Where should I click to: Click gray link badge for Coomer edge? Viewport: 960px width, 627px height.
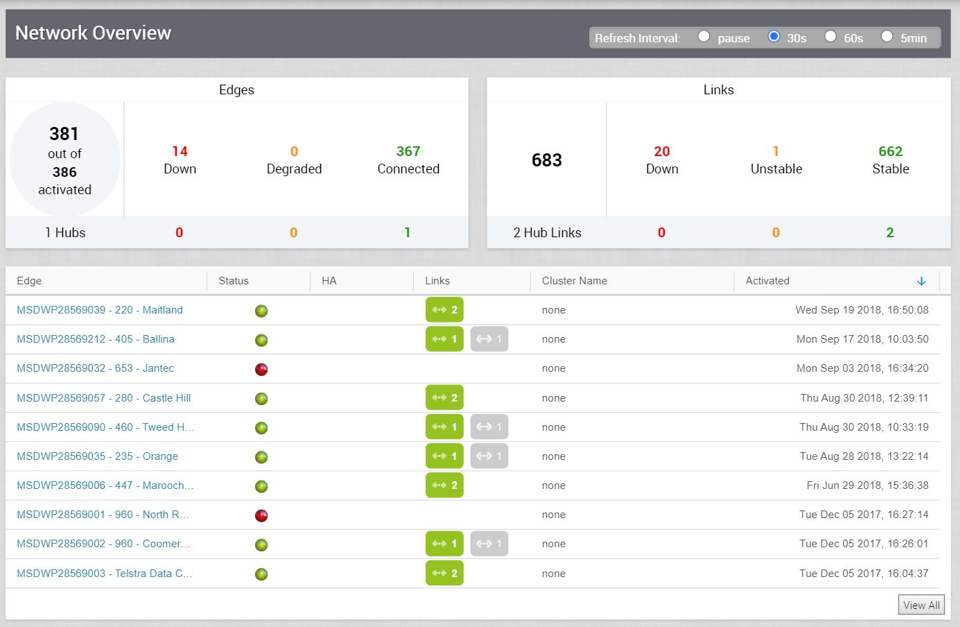(489, 544)
